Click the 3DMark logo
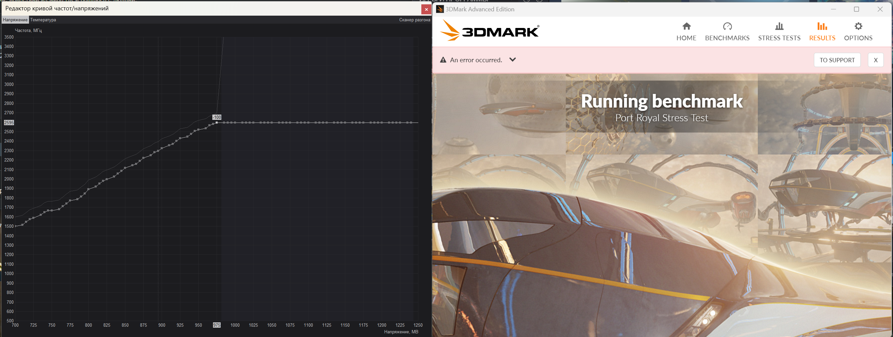 (489, 31)
